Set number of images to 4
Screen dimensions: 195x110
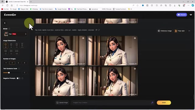point(24,63)
